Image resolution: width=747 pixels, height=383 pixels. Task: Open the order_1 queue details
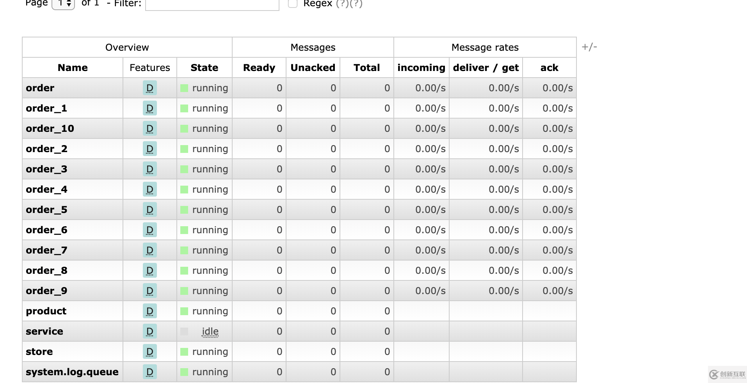click(46, 108)
